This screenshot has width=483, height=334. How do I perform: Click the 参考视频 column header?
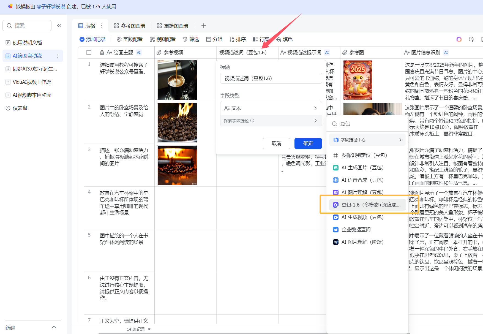(173, 53)
